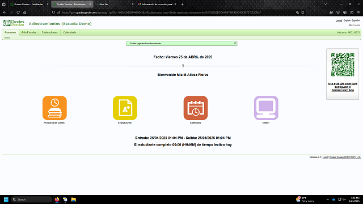Viewport: 363px width, 204px height.
Task: Click the taskbar icon between Firefox and Explorer
Action: coord(65,199)
